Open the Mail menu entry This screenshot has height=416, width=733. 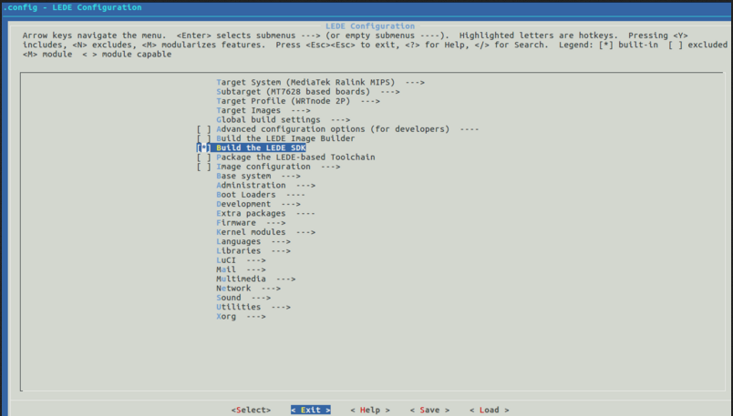(241, 269)
